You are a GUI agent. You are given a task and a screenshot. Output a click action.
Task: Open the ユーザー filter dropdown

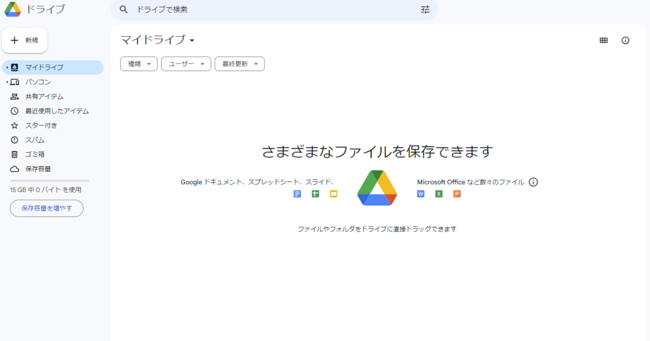pos(186,64)
